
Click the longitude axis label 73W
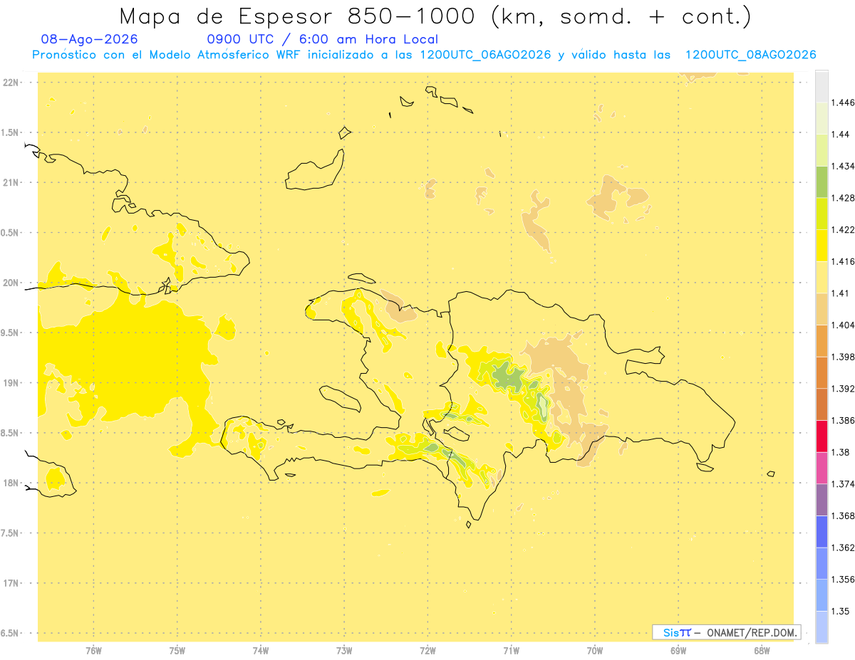[x=344, y=651]
